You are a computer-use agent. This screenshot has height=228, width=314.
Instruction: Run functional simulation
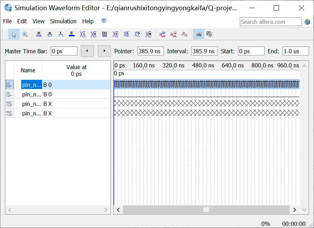point(162,34)
